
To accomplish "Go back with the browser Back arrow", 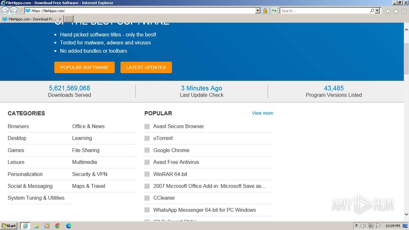I will tap(5, 11).
